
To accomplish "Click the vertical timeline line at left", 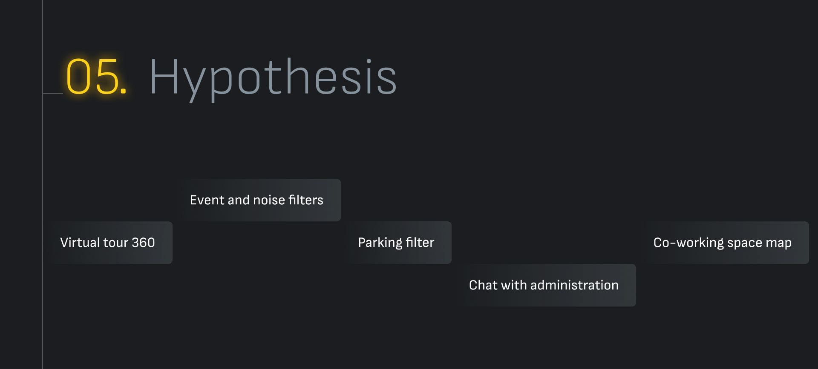I will click(43, 213).
